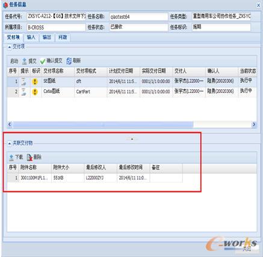Click the 删除 delete icon
Screen dimensions: 263x257
[29, 157]
